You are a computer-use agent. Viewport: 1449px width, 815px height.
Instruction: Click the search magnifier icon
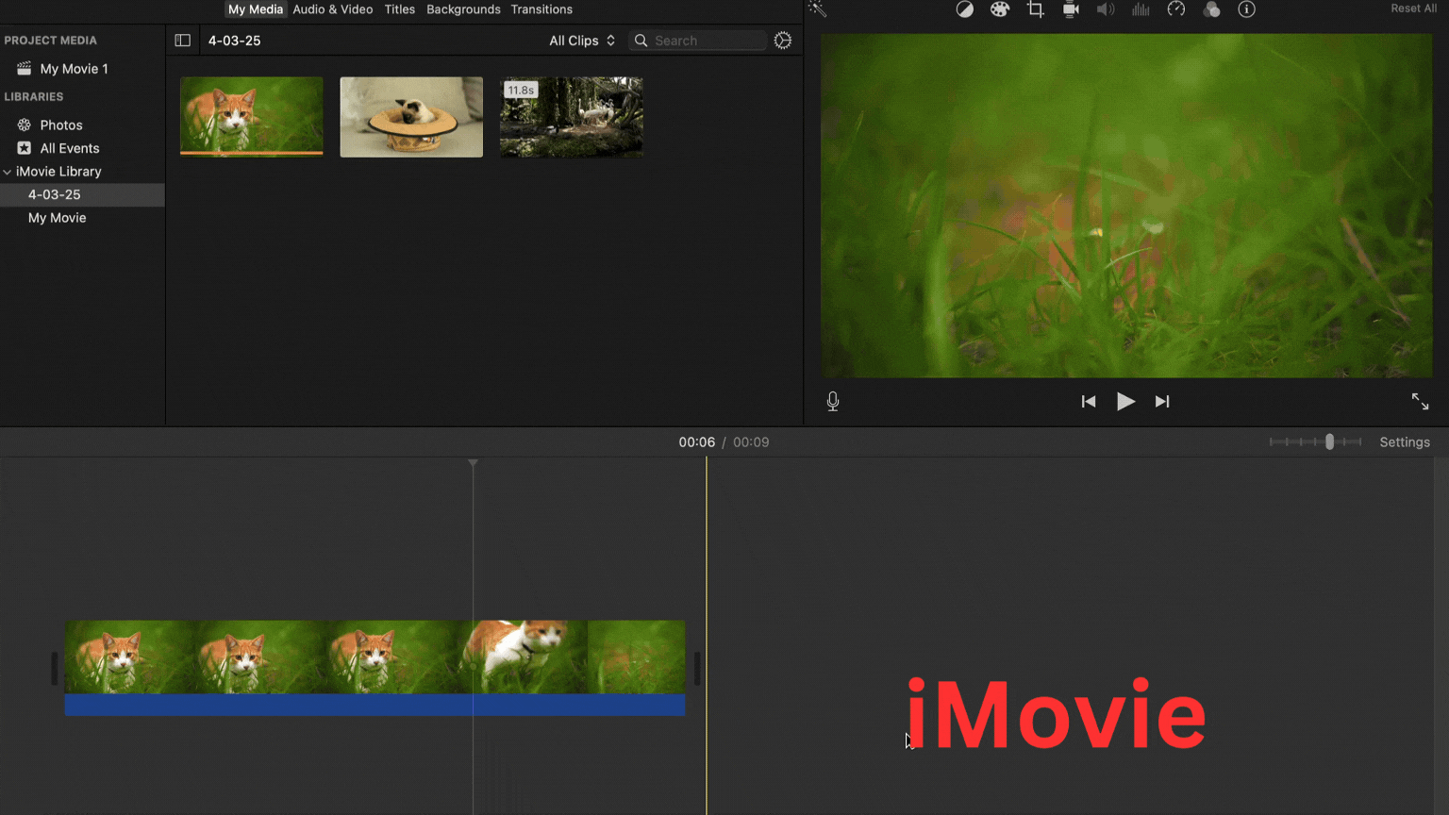(x=641, y=41)
